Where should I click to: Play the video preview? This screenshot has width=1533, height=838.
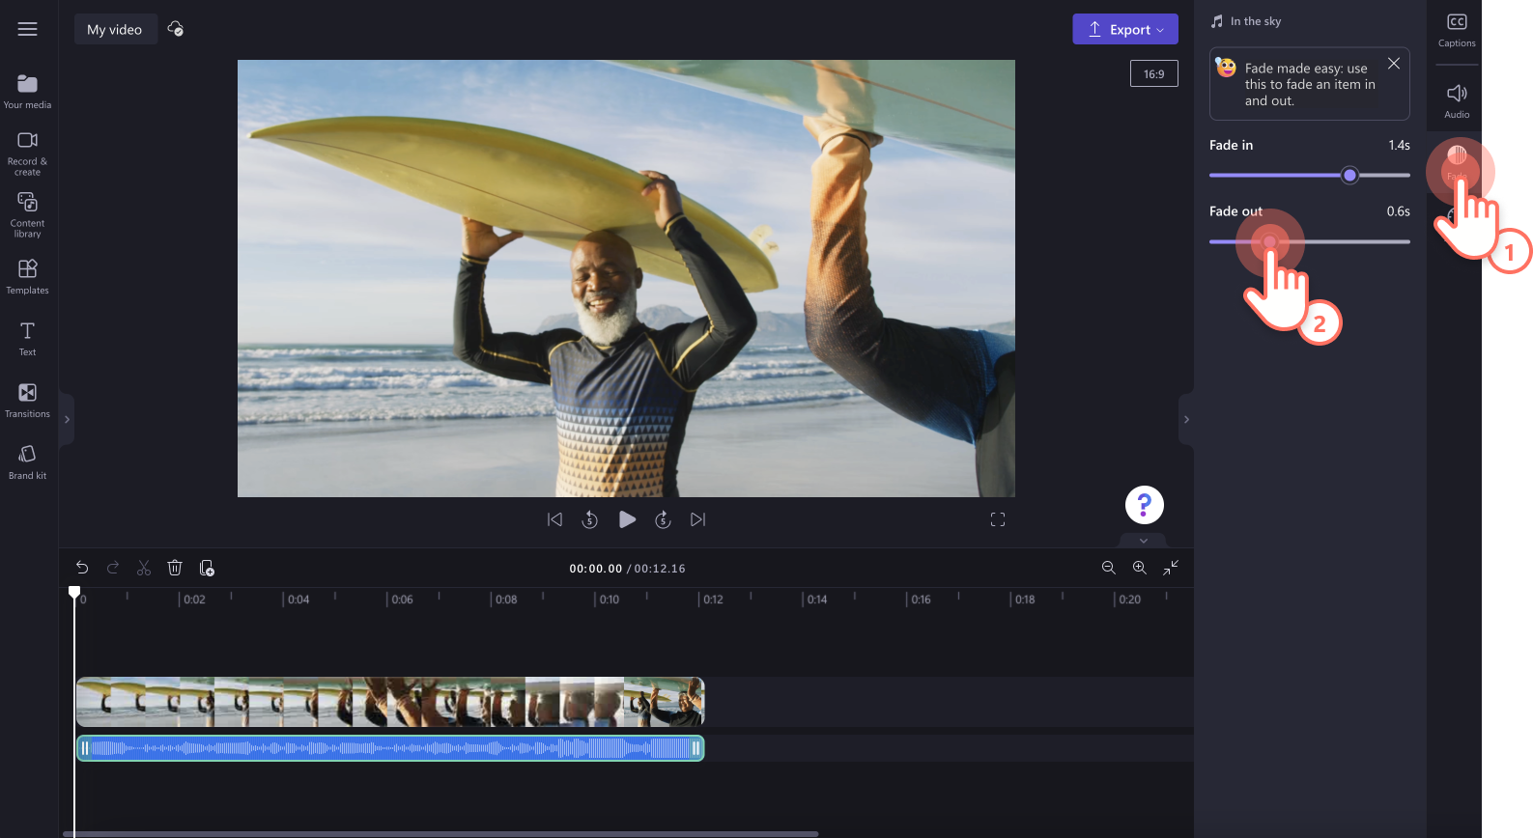(627, 519)
